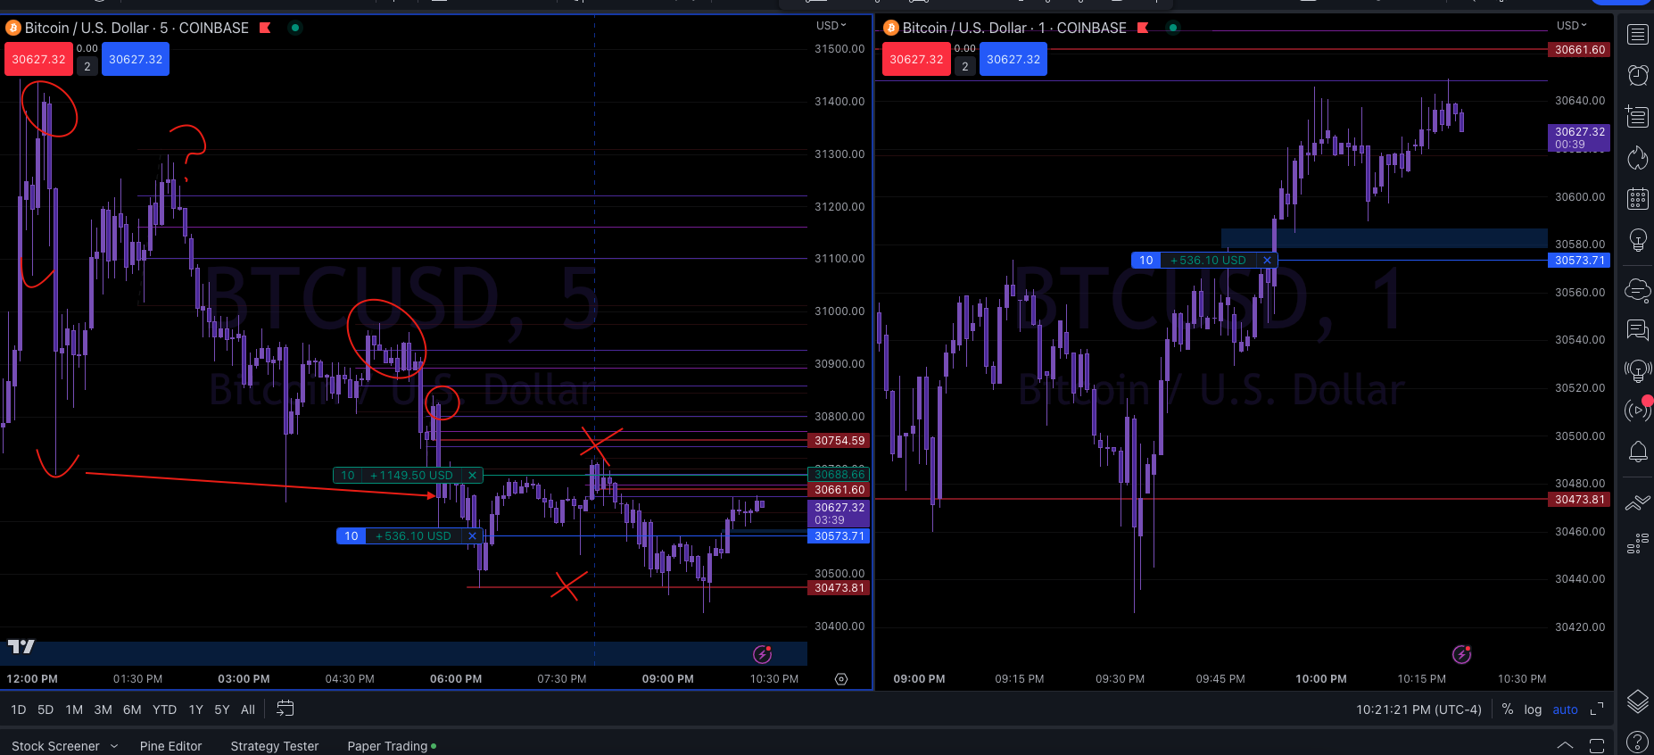The height and width of the screenshot is (755, 1654).
Task: Maximize the bottom panel
Action: pyautogui.click(x=1597, y=745)
